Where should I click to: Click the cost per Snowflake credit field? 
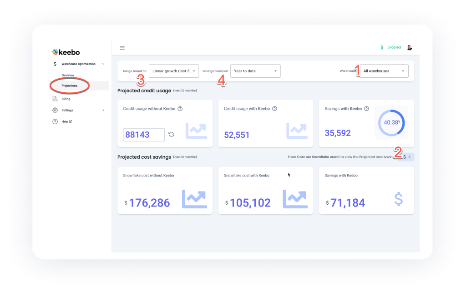(406, 157)
